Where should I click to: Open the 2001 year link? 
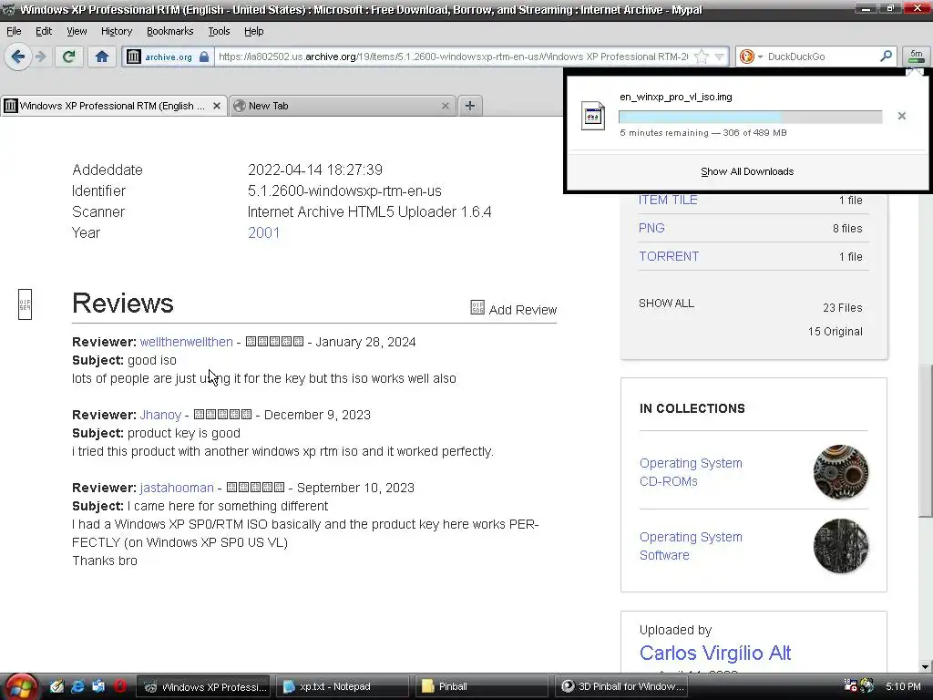point(263,232)
